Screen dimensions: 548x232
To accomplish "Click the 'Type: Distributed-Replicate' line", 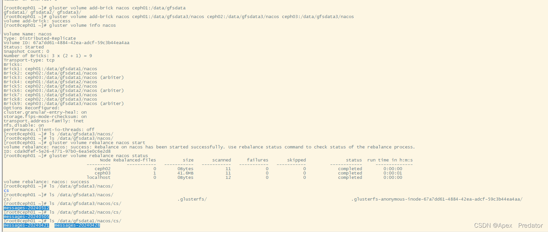I will [x=40, y=38].
